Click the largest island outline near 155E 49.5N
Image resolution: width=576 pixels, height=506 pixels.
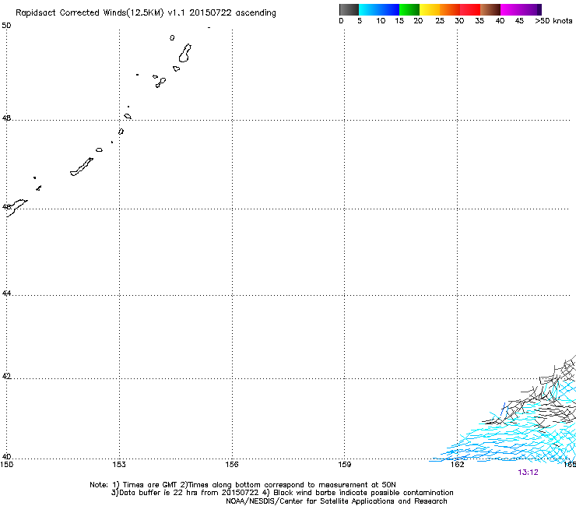coord(184,53)
